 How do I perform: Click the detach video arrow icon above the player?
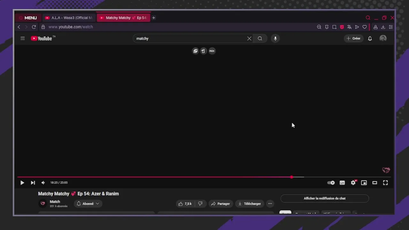(x=203, y=51)
